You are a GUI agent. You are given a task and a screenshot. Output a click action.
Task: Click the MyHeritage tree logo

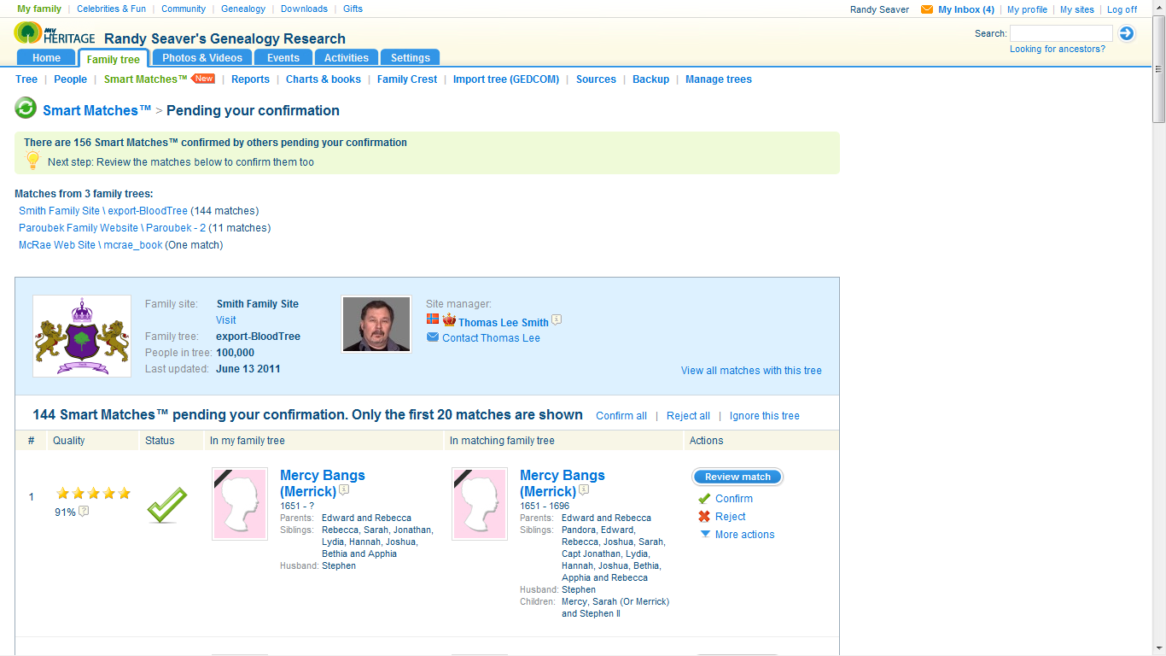(x=28, y=32)
